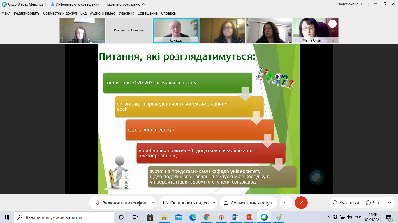The height and width of the screenshot is (223, 398).
Task: Open the Чат chat panel
Action: [373, 203]
